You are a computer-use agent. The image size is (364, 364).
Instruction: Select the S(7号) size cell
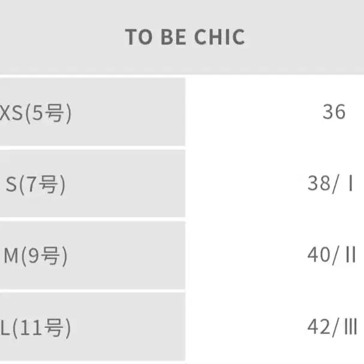click(36, 184)
